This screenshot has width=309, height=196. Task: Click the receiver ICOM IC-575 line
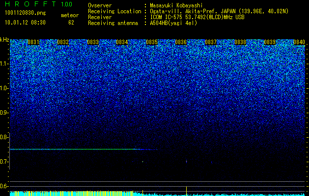click(197, 17)
